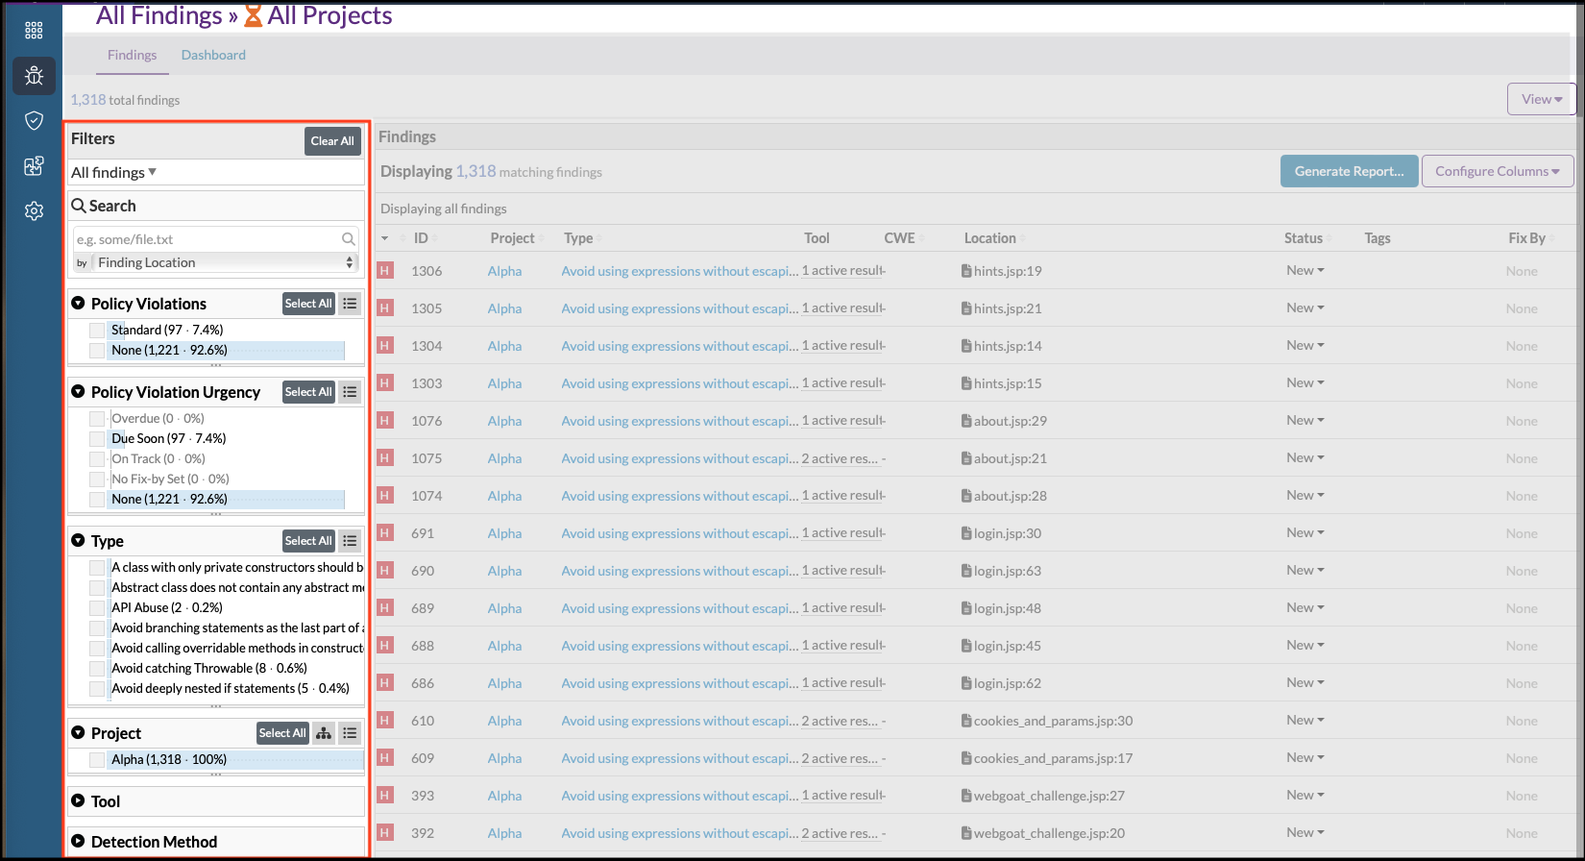Click the search magnifier in filter field

(349, 239)
